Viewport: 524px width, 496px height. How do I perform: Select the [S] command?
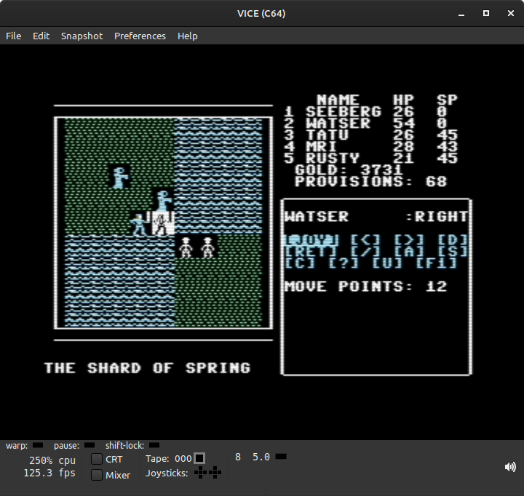pos(453,252)
